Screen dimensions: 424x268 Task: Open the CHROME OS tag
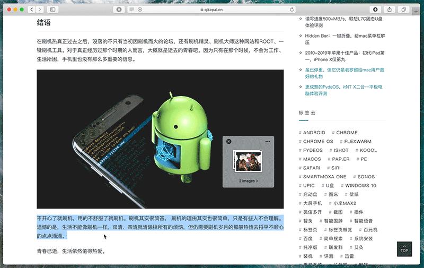coord(316,141)
